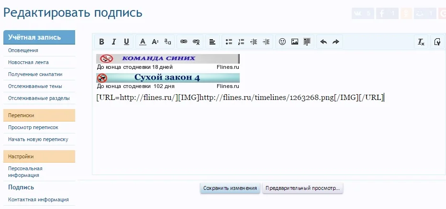Viewport: 446px width, 209px height.
Task: Remove formatting with the Tx icon
Action: point(421,42)
